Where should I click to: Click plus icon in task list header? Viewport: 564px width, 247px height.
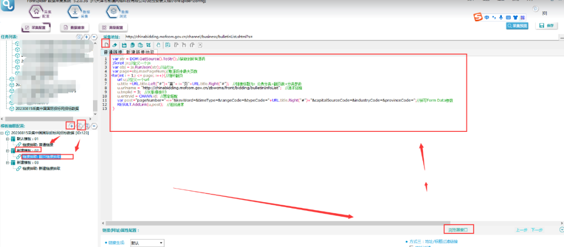point(87,36)
